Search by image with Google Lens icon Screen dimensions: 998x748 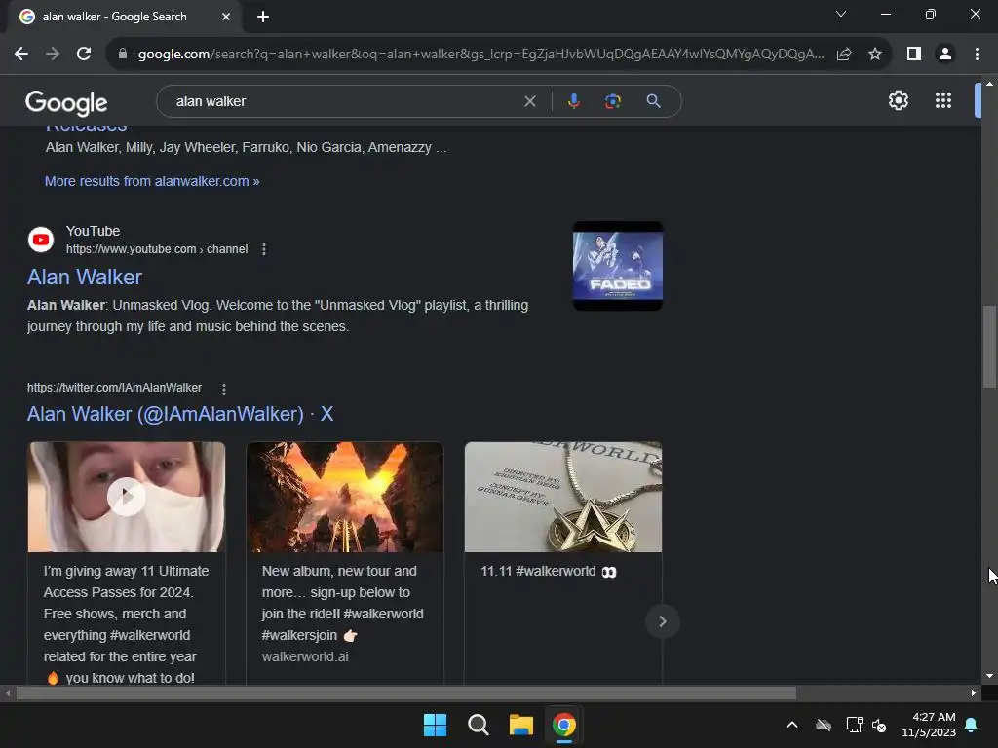pos(612,101)
